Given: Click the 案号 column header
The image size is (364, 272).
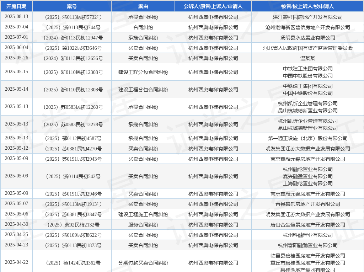Looking at the screenshot, I should point(72,6).
